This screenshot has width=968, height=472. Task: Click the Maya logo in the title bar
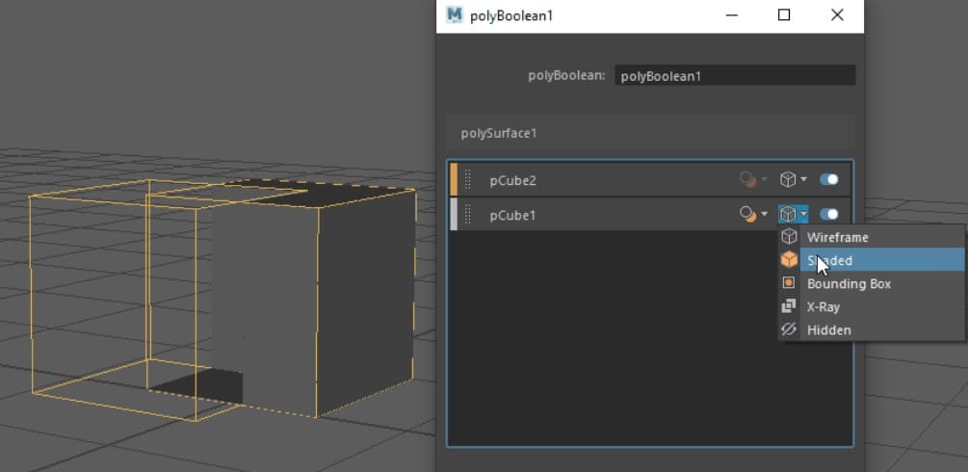point(455,15)
